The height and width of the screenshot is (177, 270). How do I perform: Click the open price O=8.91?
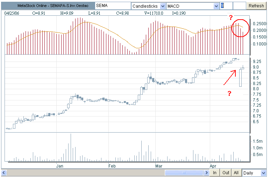(x=38, y=13)
